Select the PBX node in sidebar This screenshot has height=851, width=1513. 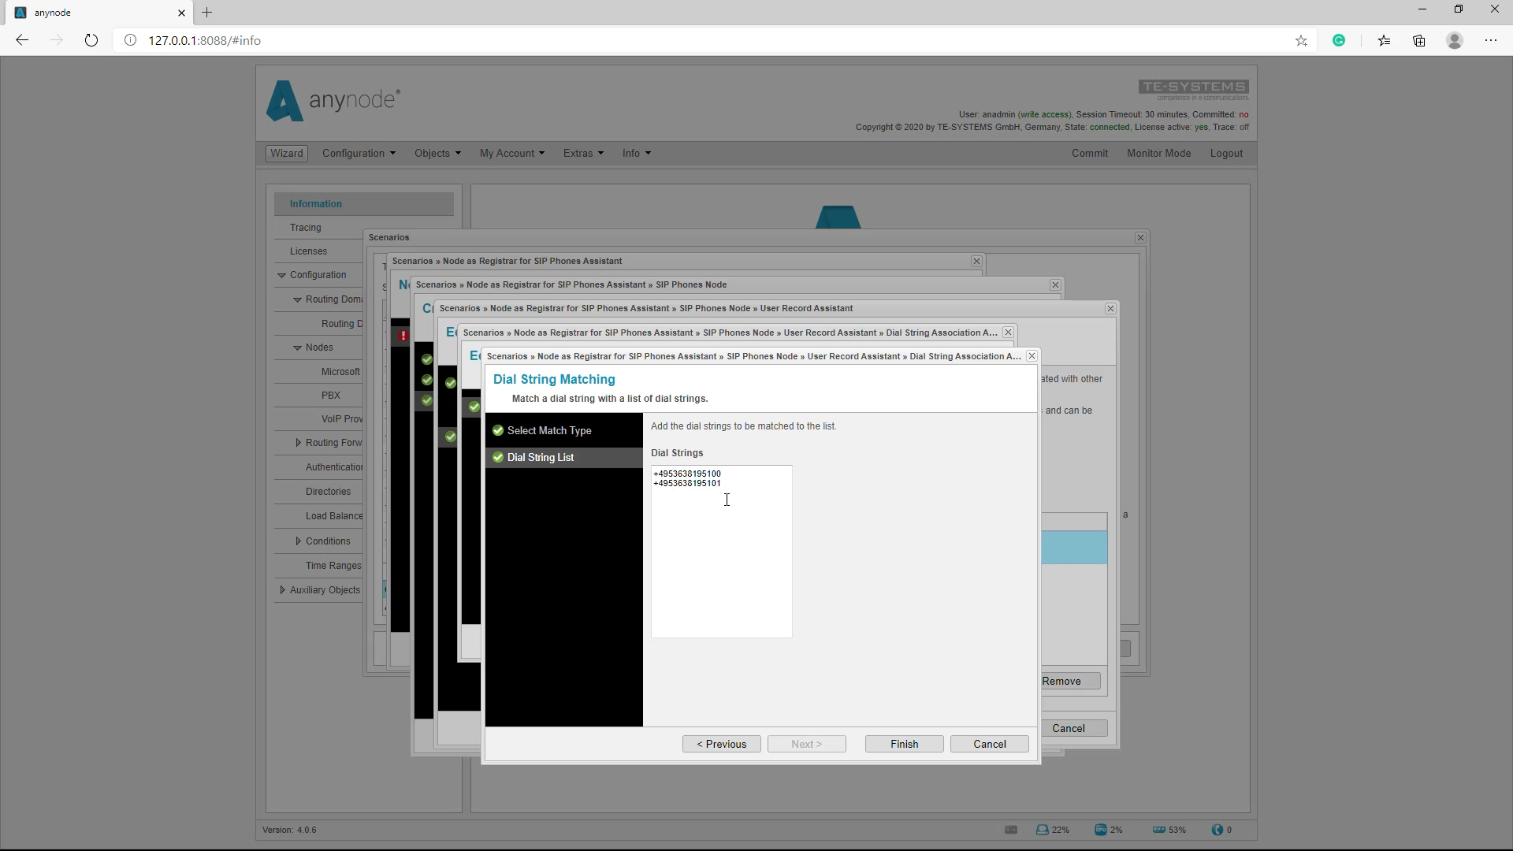coord(331,396)
